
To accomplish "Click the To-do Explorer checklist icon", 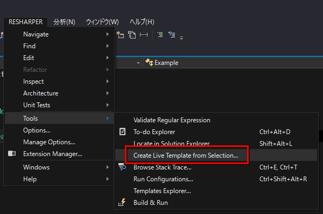I will 122,132.
